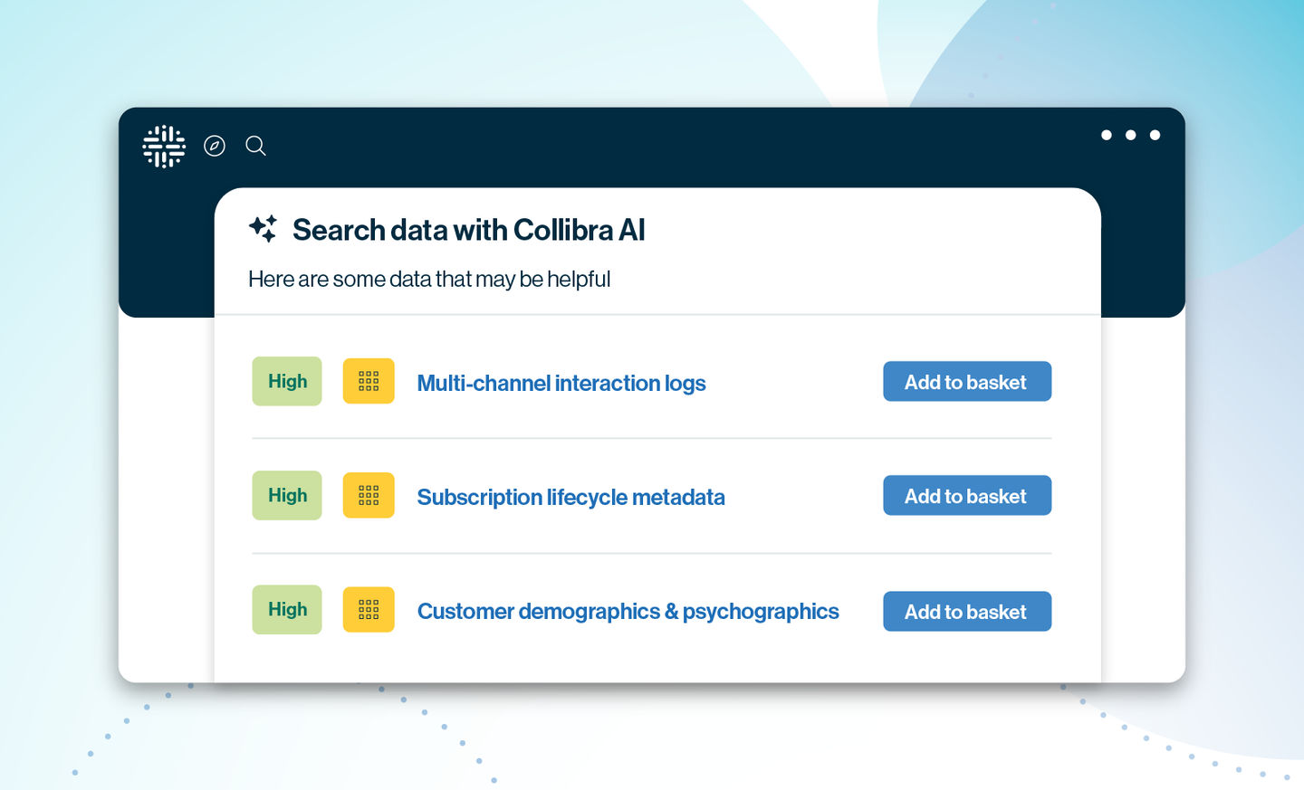Click the yellow grid icon for Multi-channel interaction logs
1304x790 pixels.
coord(369,381)
